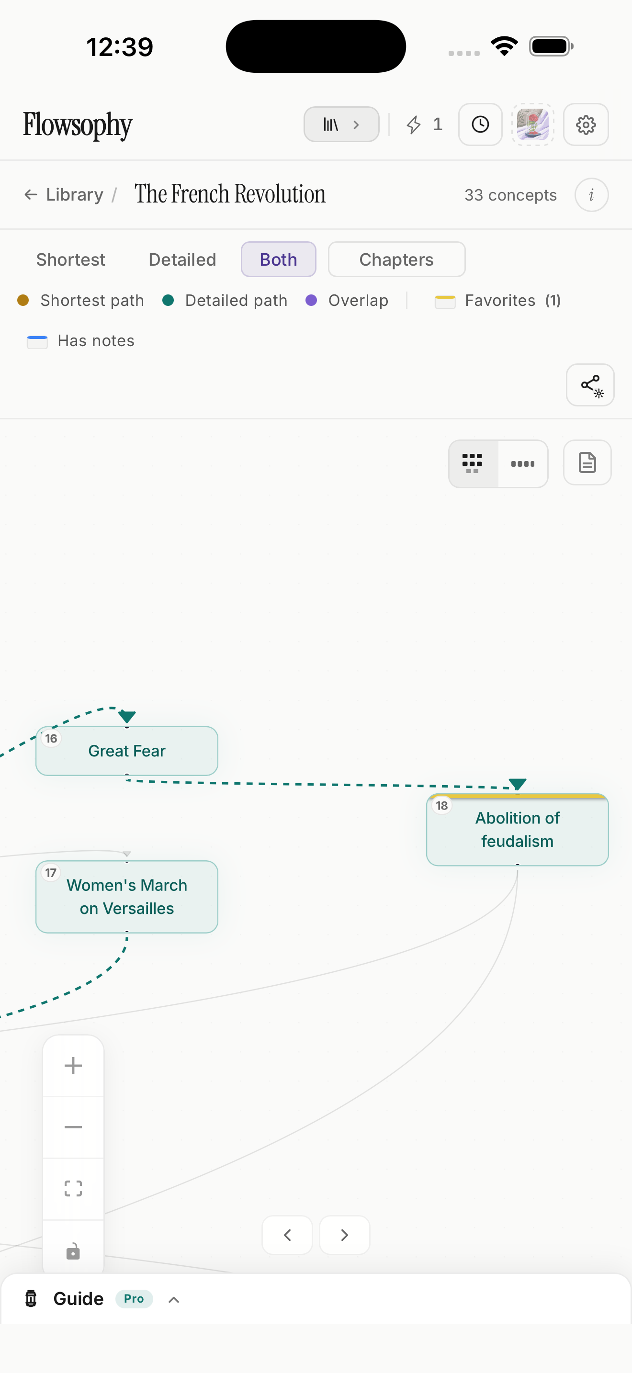
Task: Open Women's March on Versailles node
Action: point(127,897)
